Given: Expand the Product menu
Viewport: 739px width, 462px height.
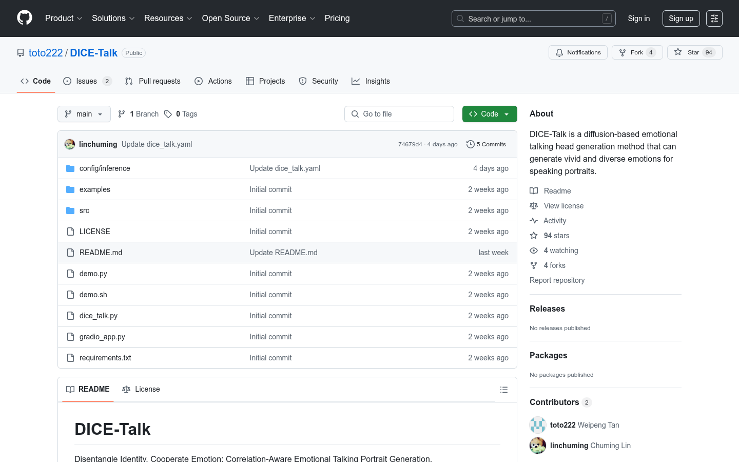Looking at the screenshot, I should click(64, 18).
